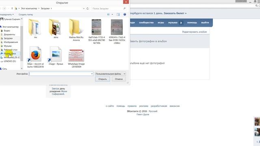Select the Firefox vk.com albums shortcut
This screenshot has width=260, height=146.
pos(35,57)
